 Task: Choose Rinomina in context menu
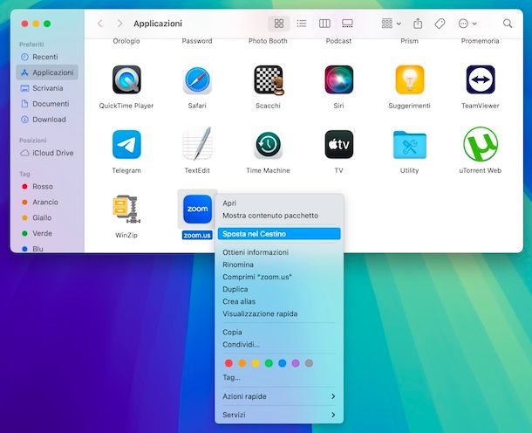click(279, 265)
